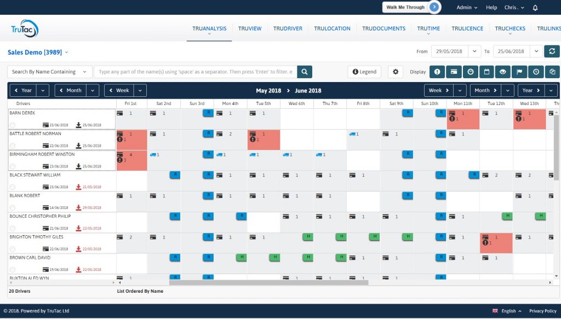The width and height of the screenshot is (561, 319).
Task: Click the copy documents display icon
Action: click(x=552, y=72)
